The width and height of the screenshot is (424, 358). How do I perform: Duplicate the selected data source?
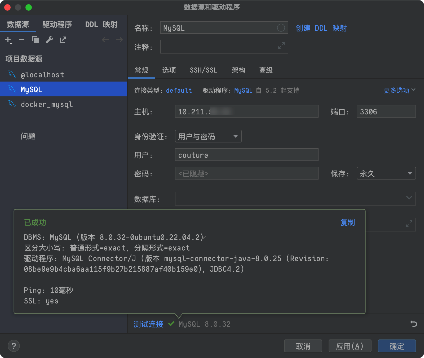pyautogui.click(x=36, y=40)
